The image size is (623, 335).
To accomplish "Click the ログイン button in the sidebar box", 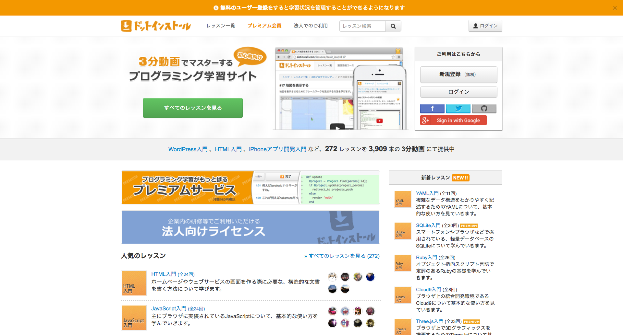I will (458, 92).
